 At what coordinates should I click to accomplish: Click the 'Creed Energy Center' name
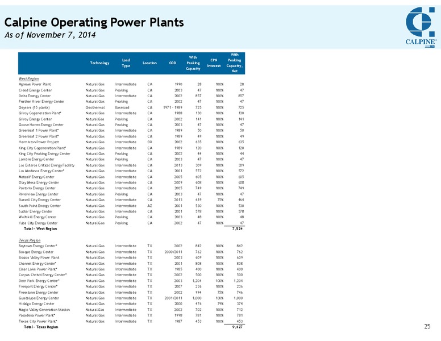(35, 90)
